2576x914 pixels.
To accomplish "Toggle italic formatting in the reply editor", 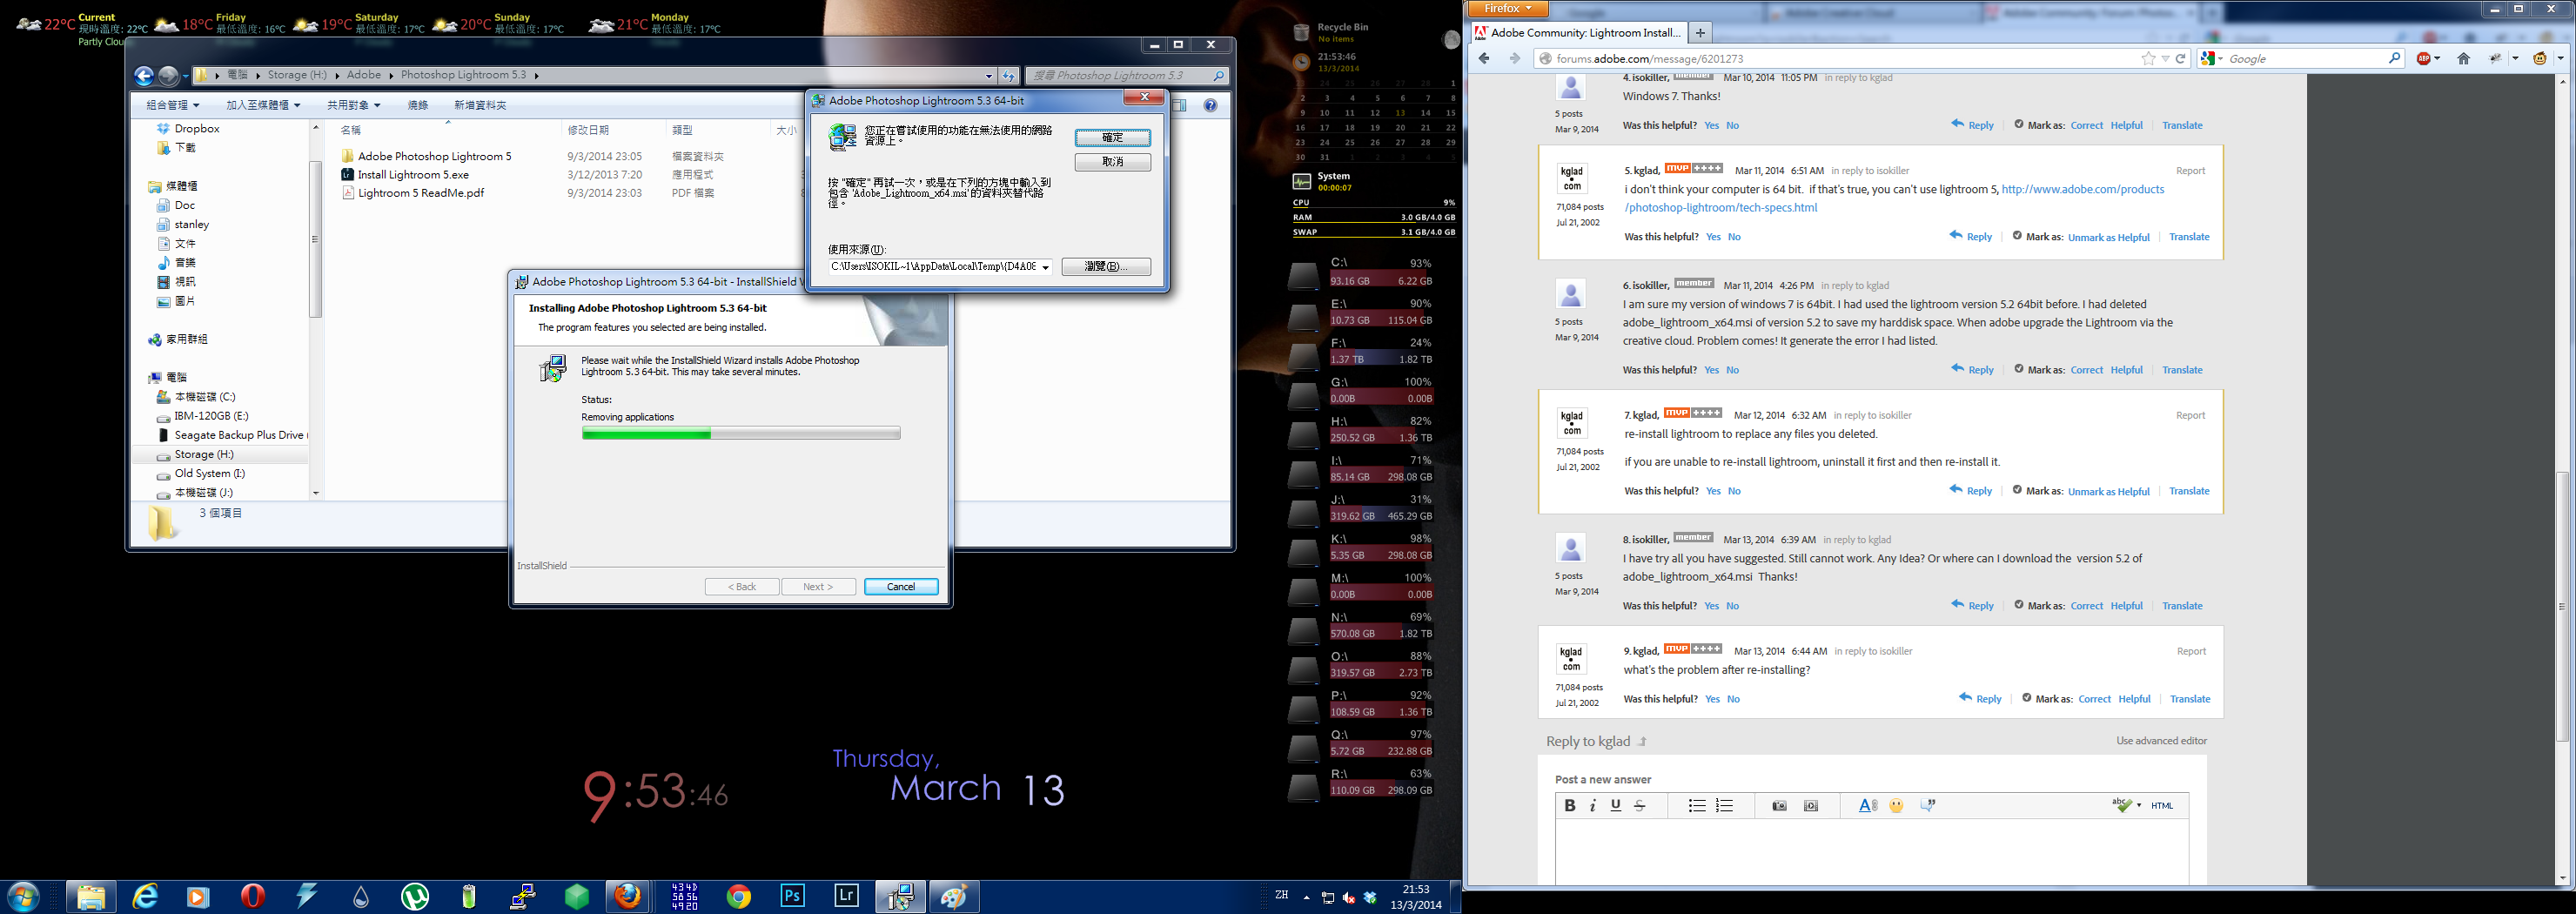I will (x=1593, y=806).
